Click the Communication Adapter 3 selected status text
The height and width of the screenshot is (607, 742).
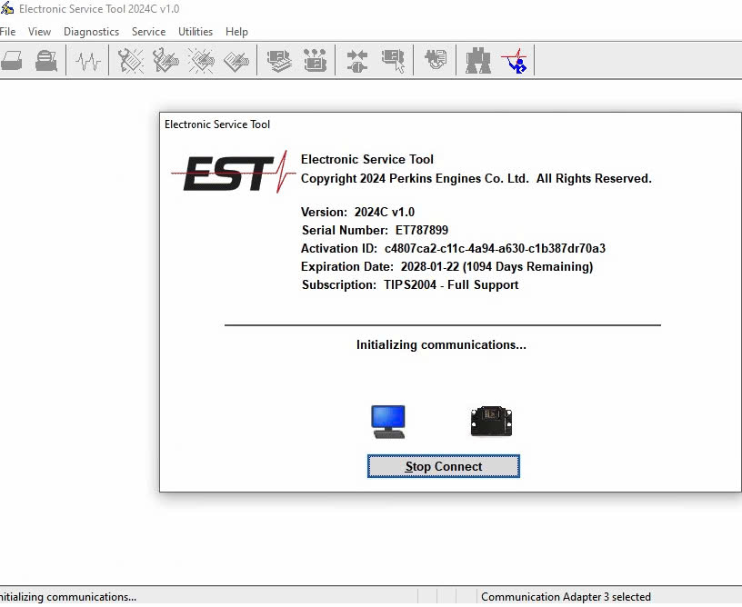566,597
